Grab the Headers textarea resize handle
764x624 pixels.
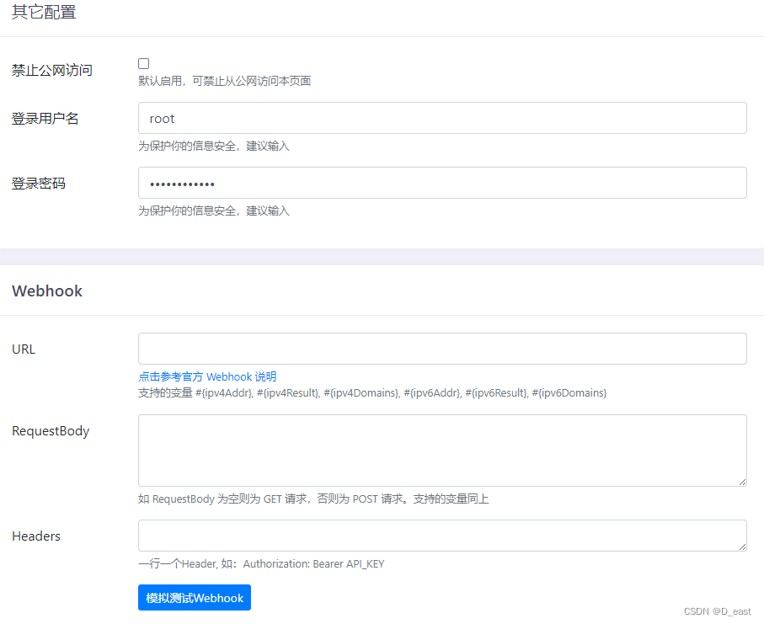click(742, 547)
